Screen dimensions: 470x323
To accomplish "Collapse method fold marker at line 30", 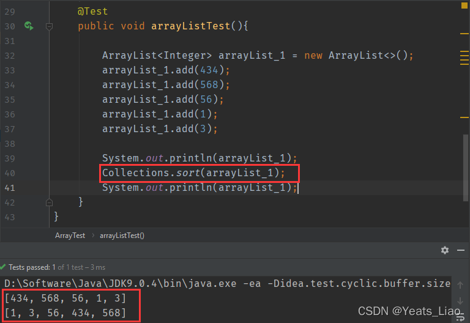I will point(49,27).
